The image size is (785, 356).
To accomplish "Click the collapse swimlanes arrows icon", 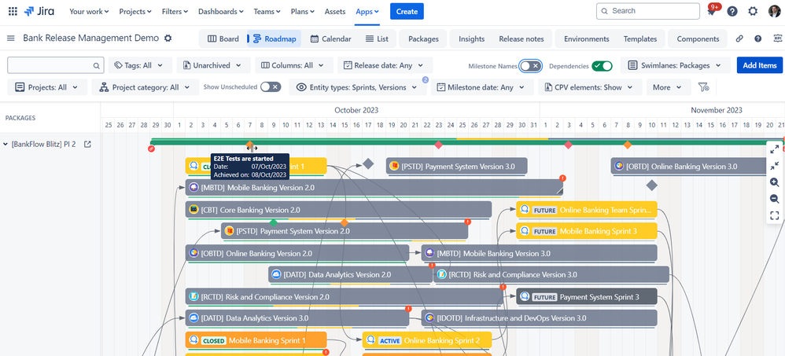I will point(775,166).
